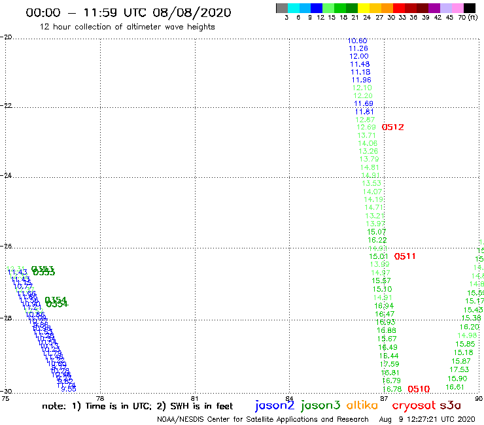Click the 14.19 wave height value
Viewport: 484px width, 425px height.
point(373,199)
